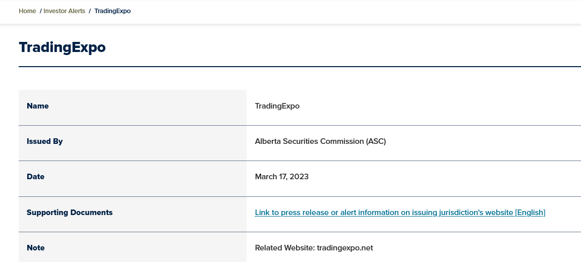
Task: Click the dark divider line under heading
Action: click(300, 67)
